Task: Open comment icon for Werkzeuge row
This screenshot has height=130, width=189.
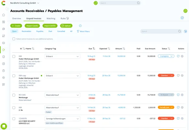Action: pos(178,95)
